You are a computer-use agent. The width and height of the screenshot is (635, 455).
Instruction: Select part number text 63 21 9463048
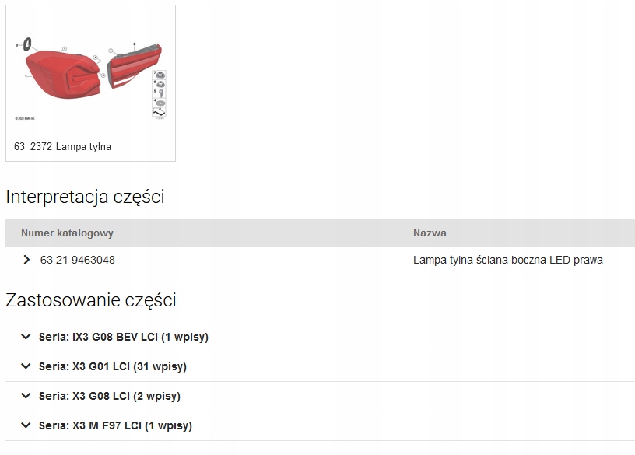77,260
